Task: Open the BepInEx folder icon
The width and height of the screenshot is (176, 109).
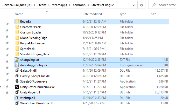Action: [17, 21]
